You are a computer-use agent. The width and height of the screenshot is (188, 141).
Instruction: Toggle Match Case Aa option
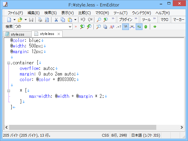(x=112, y=27)
